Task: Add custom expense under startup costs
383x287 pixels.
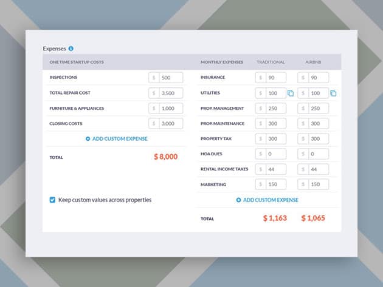Action: pos(119,139)
